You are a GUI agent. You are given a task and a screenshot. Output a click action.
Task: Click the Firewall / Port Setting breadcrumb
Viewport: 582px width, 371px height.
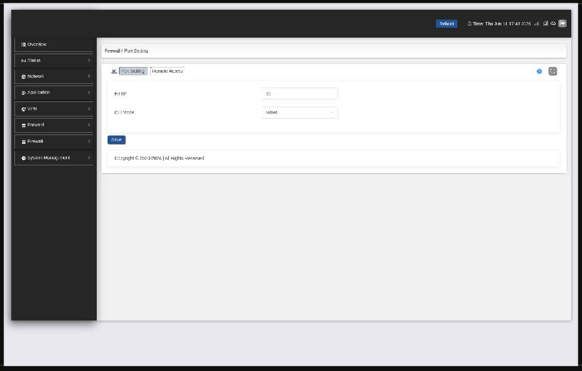126,51
